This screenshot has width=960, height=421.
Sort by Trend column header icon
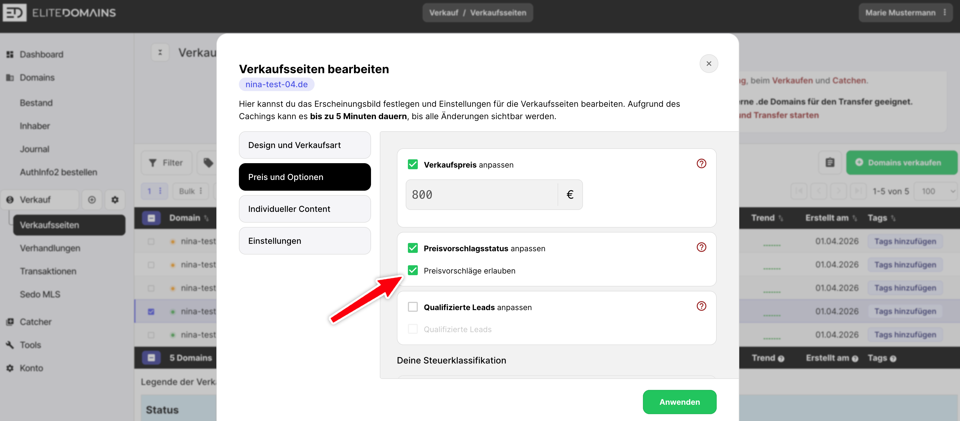click(x=781, y=218)
